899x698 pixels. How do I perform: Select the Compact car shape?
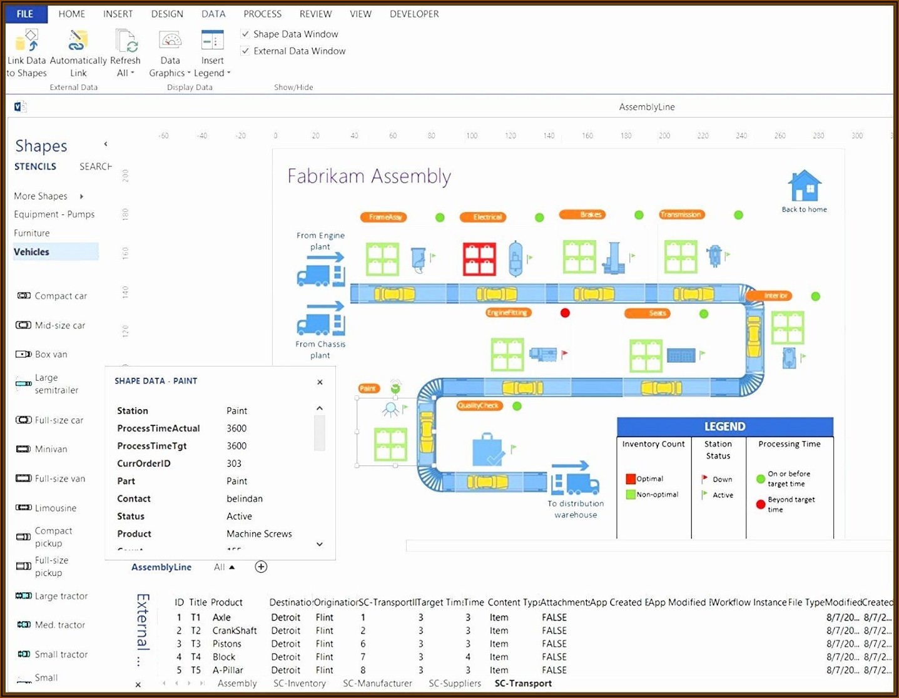tap(24, 296)
